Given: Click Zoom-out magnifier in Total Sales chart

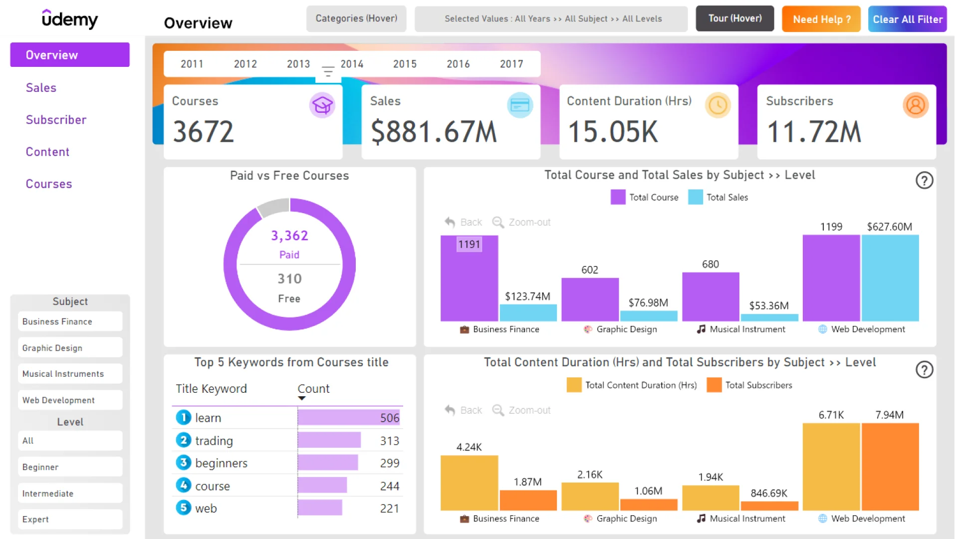Looking at the screenshot, I should pyautogui.click(x=497, y=222).
